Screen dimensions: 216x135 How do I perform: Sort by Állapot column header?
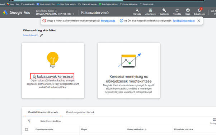84,130
